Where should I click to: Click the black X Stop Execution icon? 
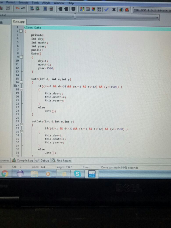(114, 10)
